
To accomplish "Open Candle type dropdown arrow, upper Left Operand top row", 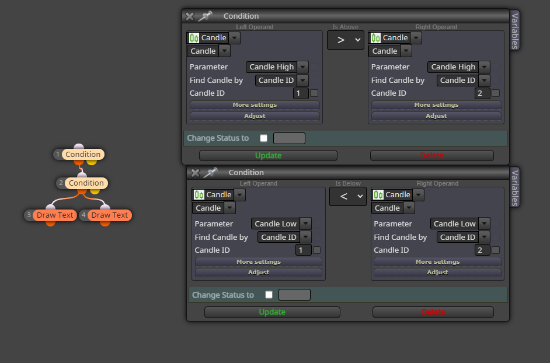I will pos(235,38).
